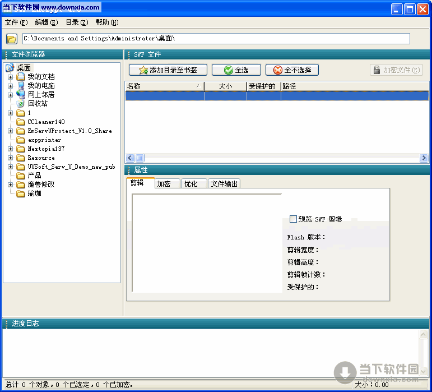Click the open folder icon beside path field
Image resolution: width=432 pixels, height=392 pixels.
point(11,39)
